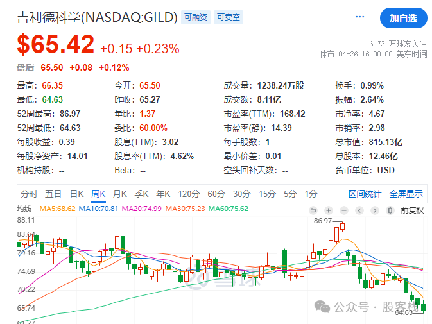Click the 均线 moving average label
The height and width of the screenshot is (324, 432).
point(24,209)
